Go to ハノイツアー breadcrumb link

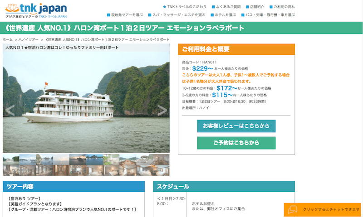tap(29, 40)
